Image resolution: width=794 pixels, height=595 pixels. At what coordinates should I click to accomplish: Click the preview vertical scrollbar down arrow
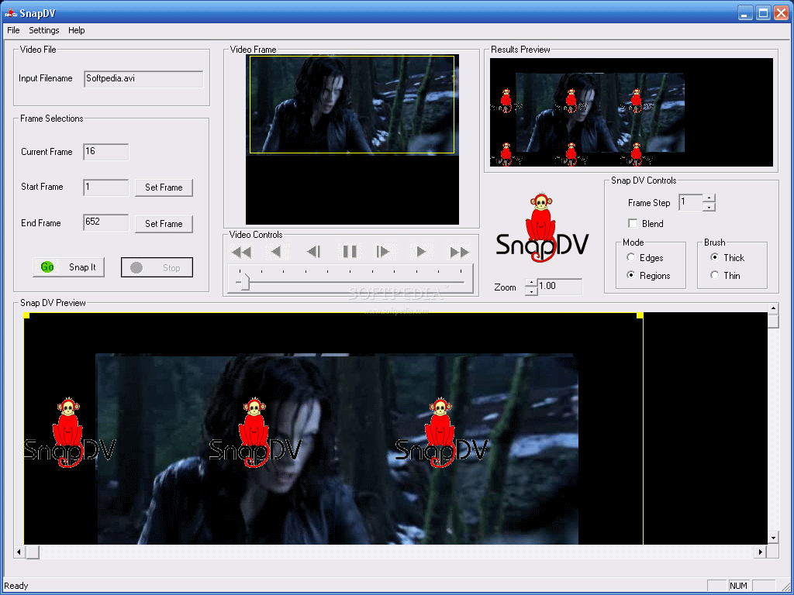(773, 538)
